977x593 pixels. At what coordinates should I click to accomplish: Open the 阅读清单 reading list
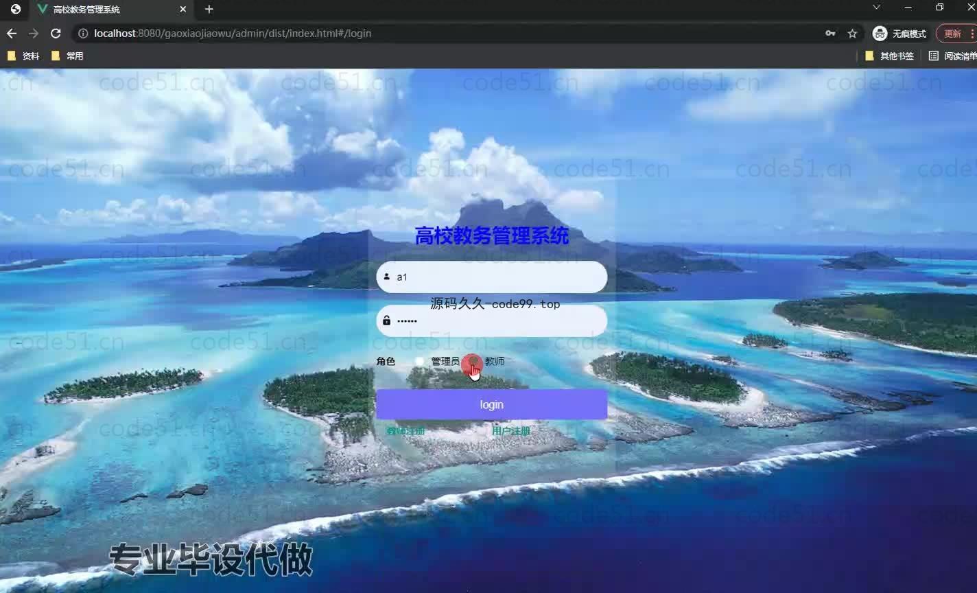(x=952, y=56)
